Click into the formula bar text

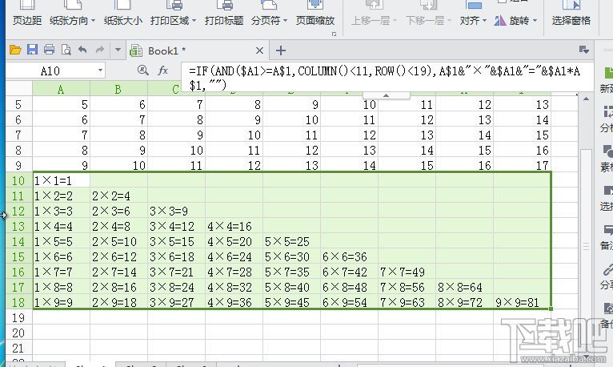[x=386, y=78]
